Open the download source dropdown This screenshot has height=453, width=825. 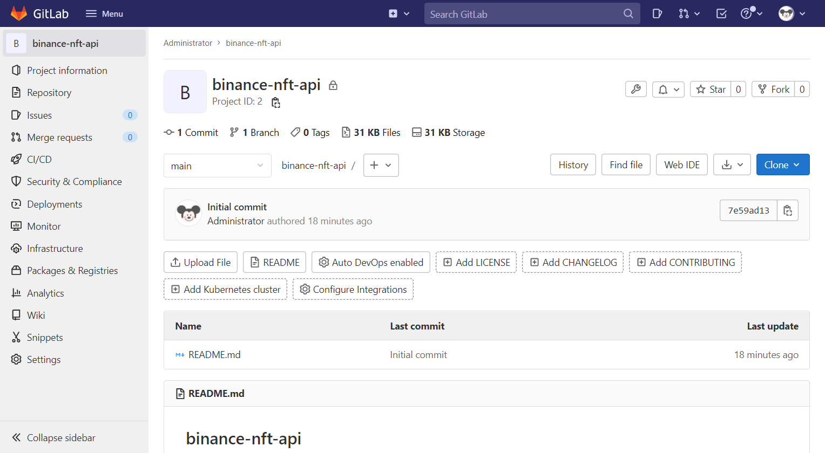point(732,164)
